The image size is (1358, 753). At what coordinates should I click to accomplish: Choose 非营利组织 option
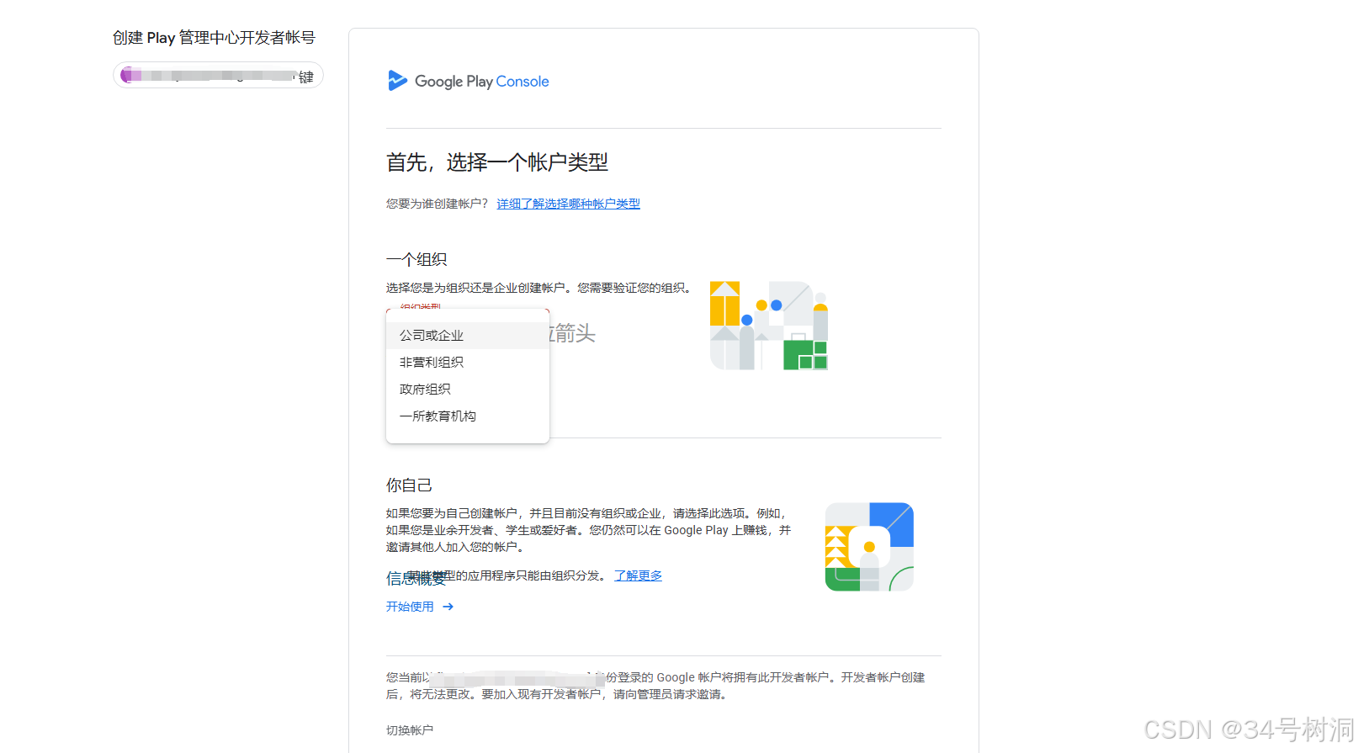pos(468,362)
